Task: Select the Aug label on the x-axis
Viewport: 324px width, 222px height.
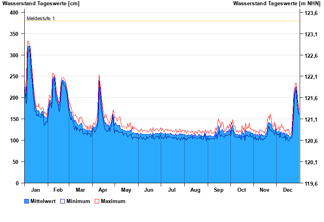Action: click(x=196, y=190)
